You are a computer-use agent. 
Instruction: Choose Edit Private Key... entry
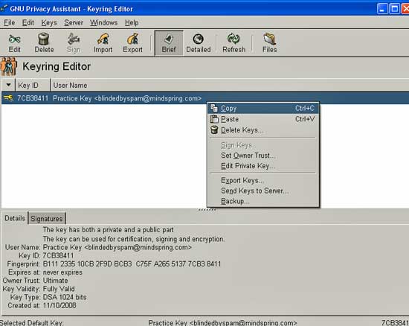coord(263,166)
